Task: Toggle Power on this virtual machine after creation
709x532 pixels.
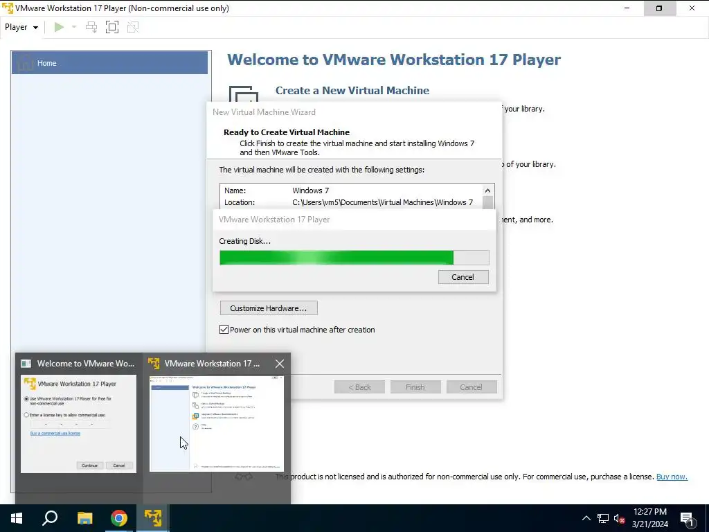Action: (x=224, y=329)
